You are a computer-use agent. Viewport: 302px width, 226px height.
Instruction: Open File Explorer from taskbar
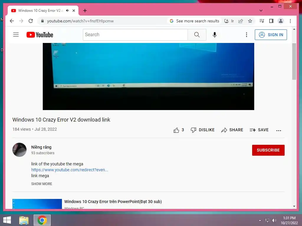24,220
